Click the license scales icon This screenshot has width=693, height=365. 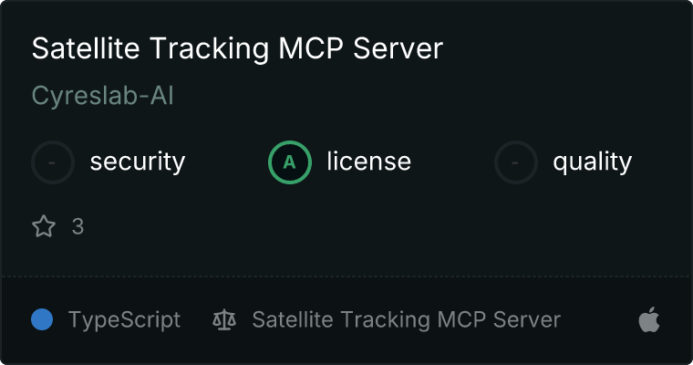224,320
